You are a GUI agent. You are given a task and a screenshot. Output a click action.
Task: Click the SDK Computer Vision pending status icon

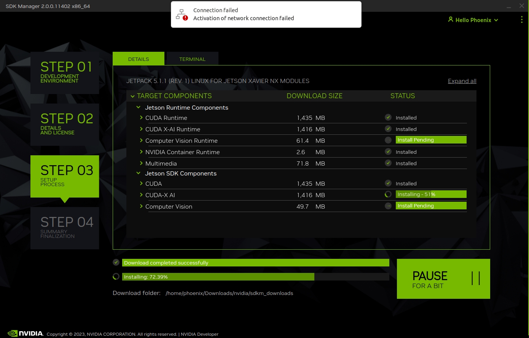click(x=388, y=206)
